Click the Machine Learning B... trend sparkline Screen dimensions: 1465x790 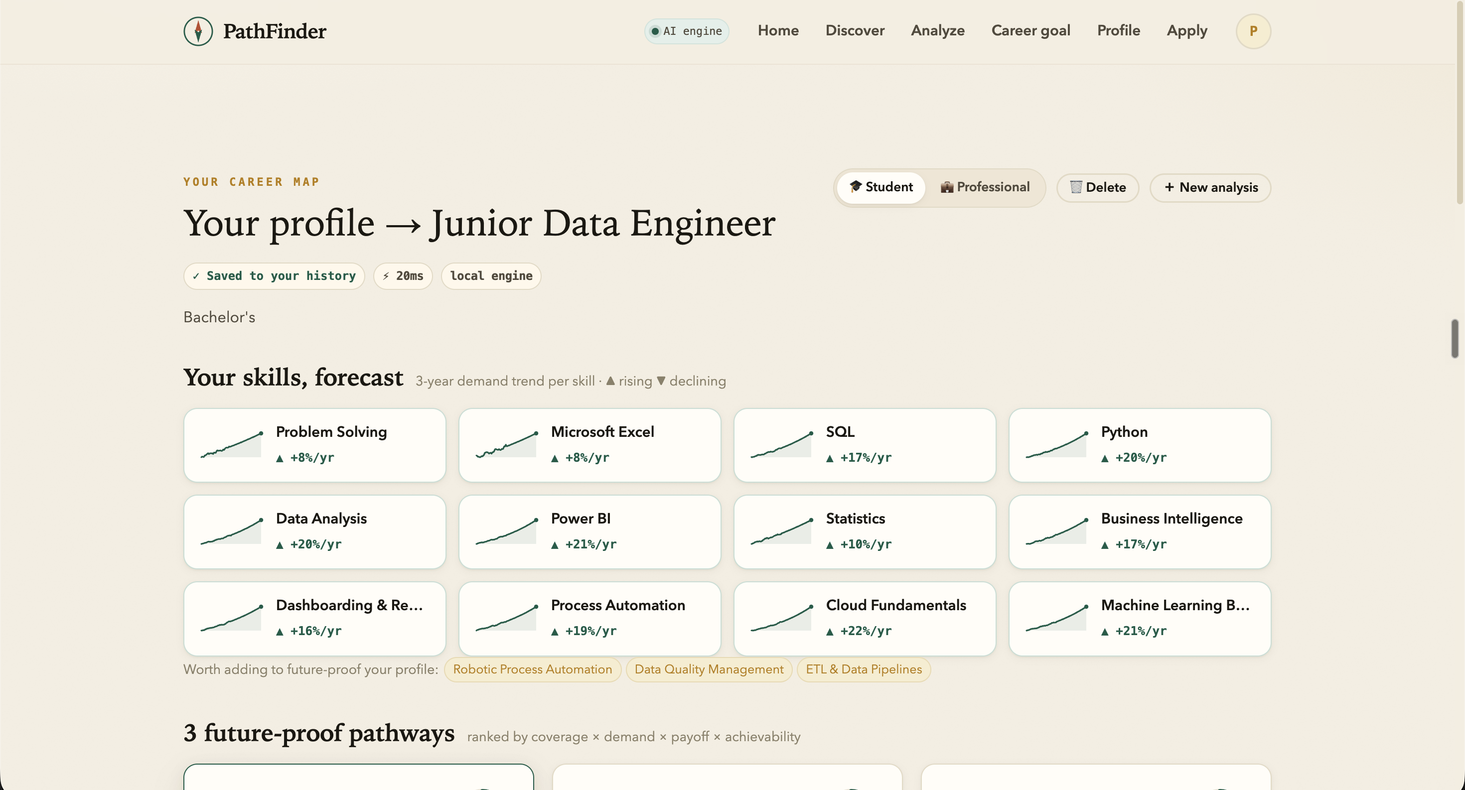1057,618
